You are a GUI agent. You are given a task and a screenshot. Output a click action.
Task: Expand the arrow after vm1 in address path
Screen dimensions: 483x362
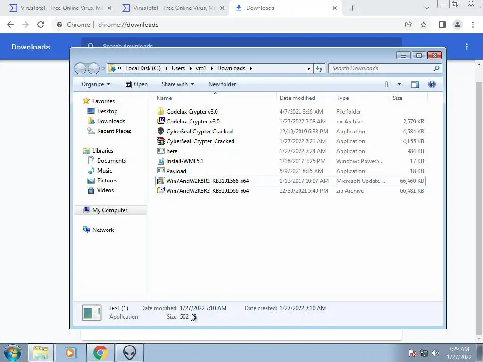pyautogui.click(x=212, y=68)
